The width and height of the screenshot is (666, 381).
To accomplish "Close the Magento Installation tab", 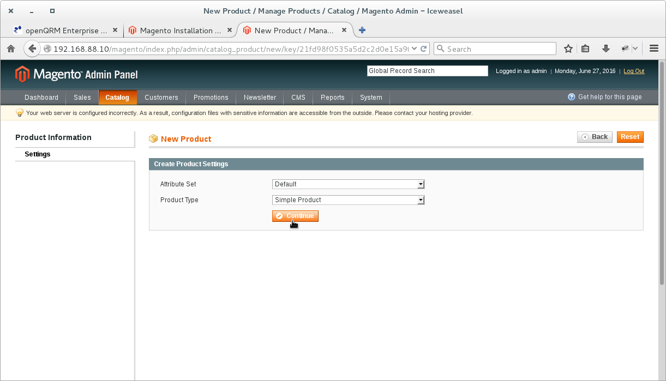I will click(230, 31).
